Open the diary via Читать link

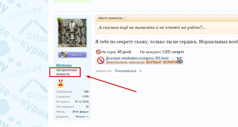pyautogui.click(x=82, y=117)
